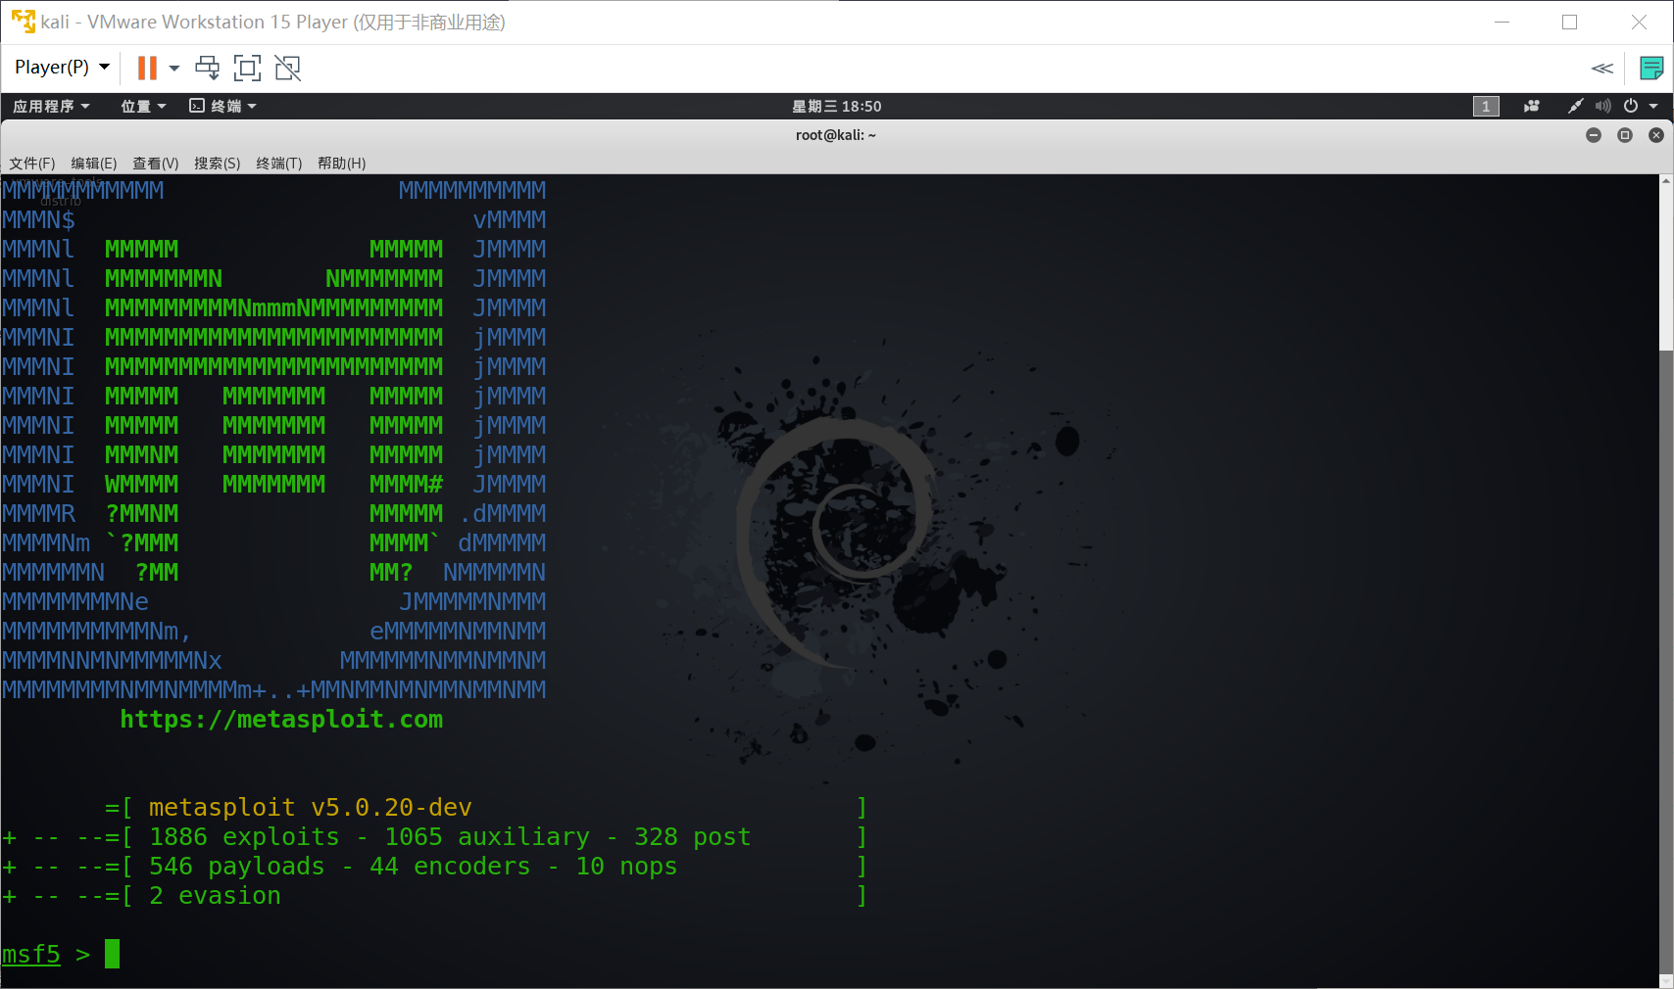Open the sticky note panel icon in VMware
Viewport: 1674px width, 989px height.
[1651, 68]
